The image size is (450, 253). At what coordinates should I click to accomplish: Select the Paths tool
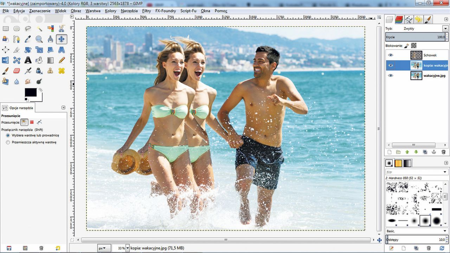point(17,39)
